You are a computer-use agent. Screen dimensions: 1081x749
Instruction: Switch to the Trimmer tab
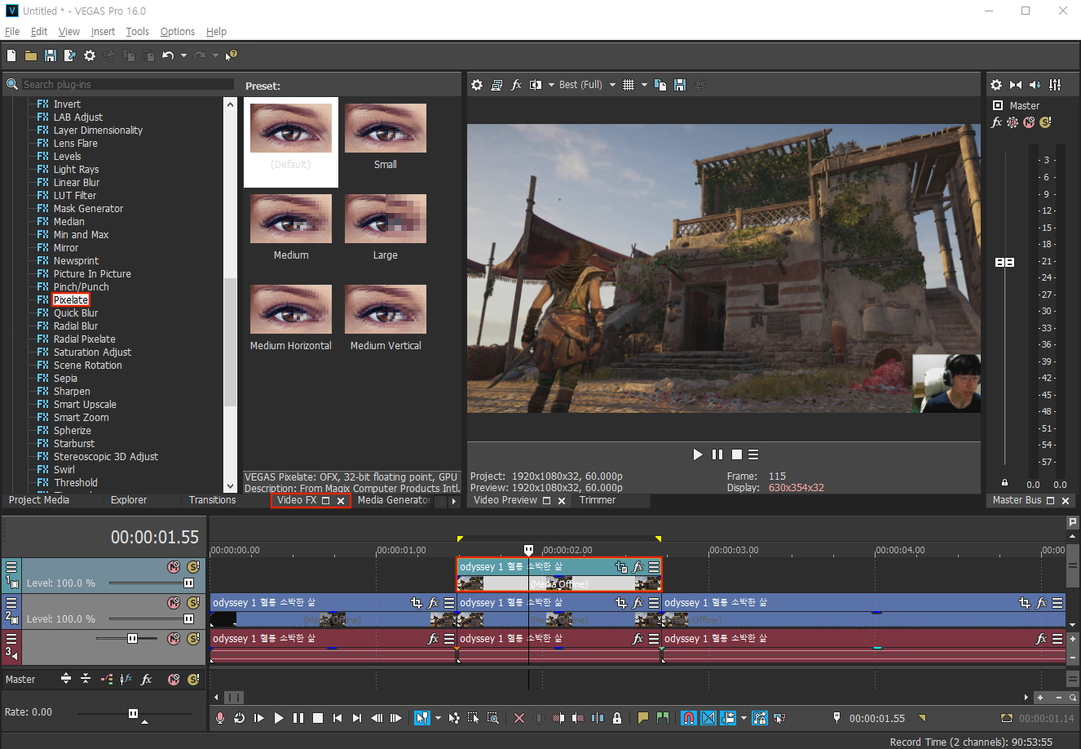coord(598,500)
